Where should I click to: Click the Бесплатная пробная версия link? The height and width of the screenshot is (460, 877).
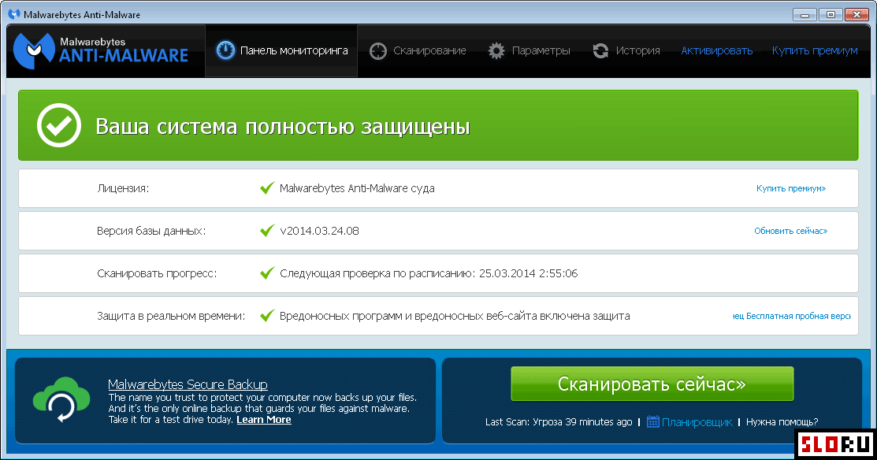(791, 316)
